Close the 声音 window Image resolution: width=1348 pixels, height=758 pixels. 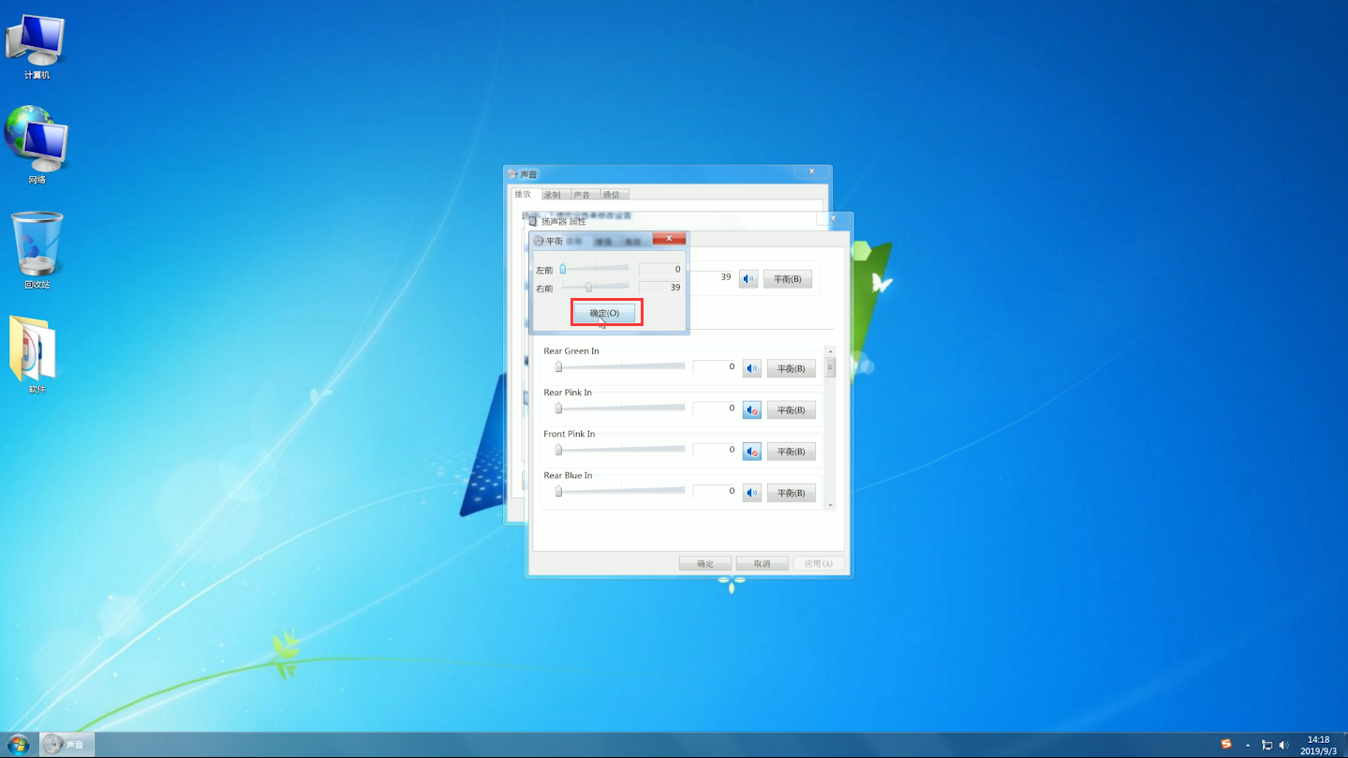coord(812,171)
